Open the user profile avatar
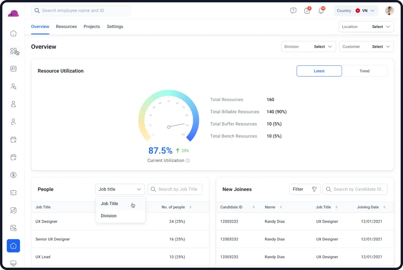 389,11
